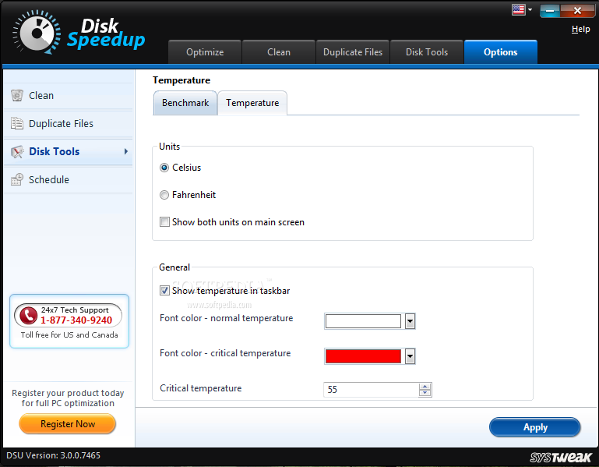Viewport: 599px width, 467px height.
Task: Uncheck Show temperature in taskbar
Action: point(164,291)
